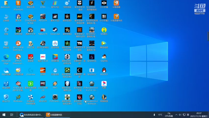Select the 穿越火线 CrossFire icon
Image resolution: width=209 pixels, height=118 pixels.
tap(31, 4)
